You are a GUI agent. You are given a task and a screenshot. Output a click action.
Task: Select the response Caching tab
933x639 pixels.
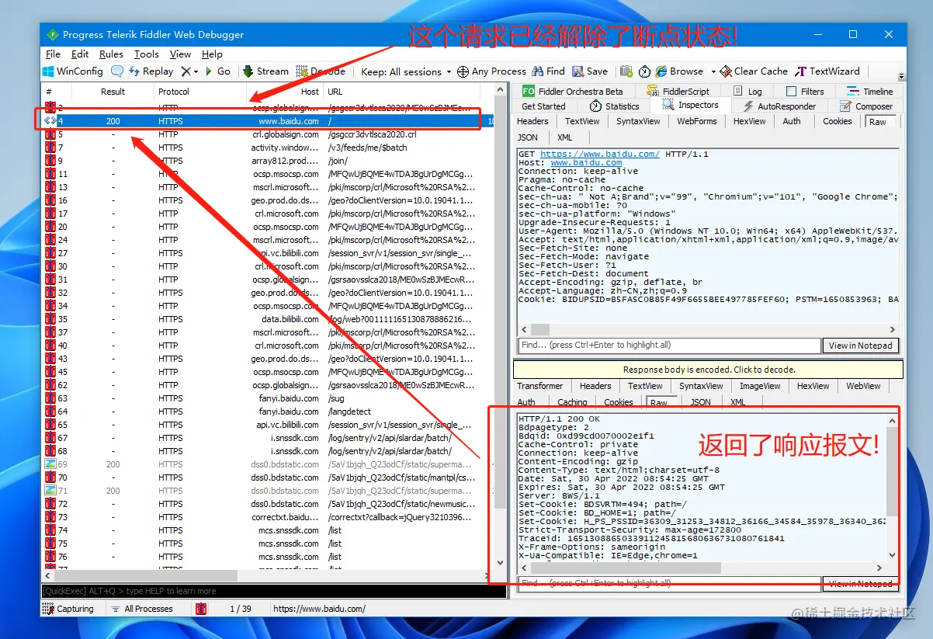click(572, 402)
